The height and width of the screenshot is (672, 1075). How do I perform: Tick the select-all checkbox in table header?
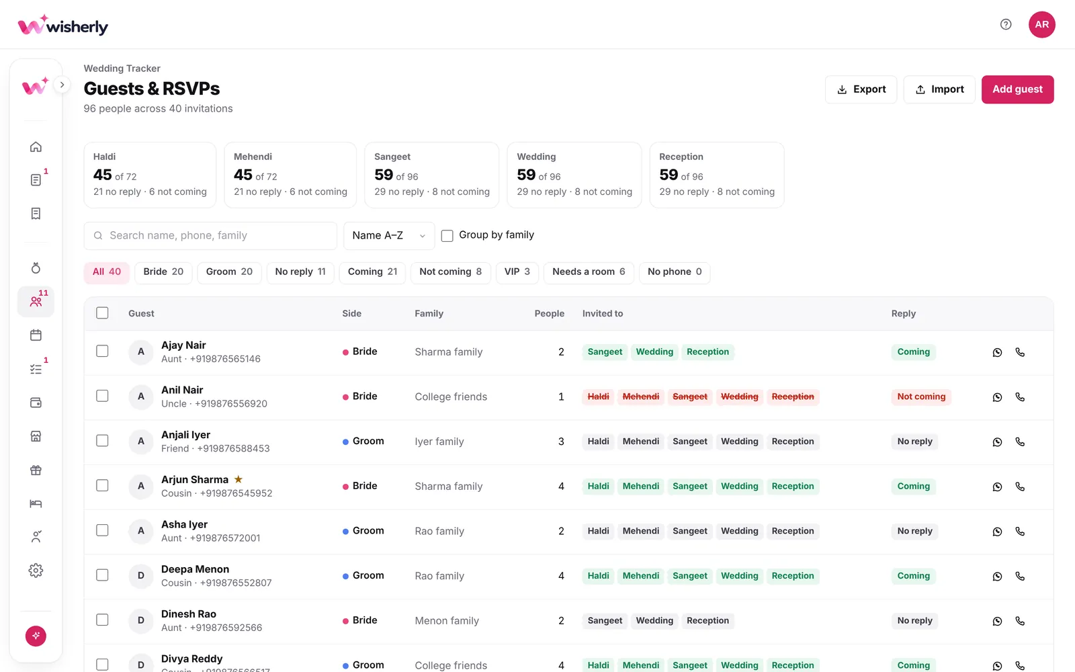(x=102, y=312)
